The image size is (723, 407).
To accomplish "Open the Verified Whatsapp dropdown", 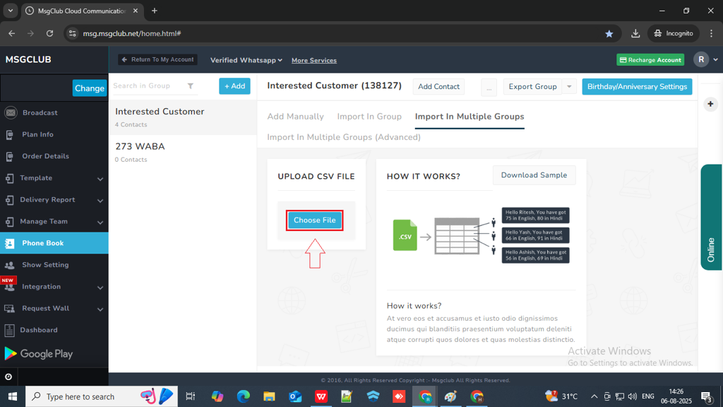I will [x=246, y=61].
